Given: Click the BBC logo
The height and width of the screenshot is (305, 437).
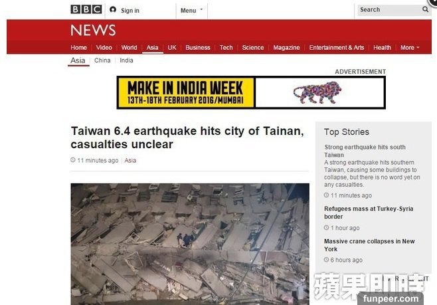Looking at the screenshot, I should [x=86, y=9].
